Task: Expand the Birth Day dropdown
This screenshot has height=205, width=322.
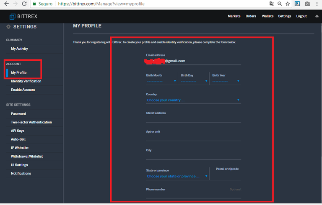Action: (194, 81)
